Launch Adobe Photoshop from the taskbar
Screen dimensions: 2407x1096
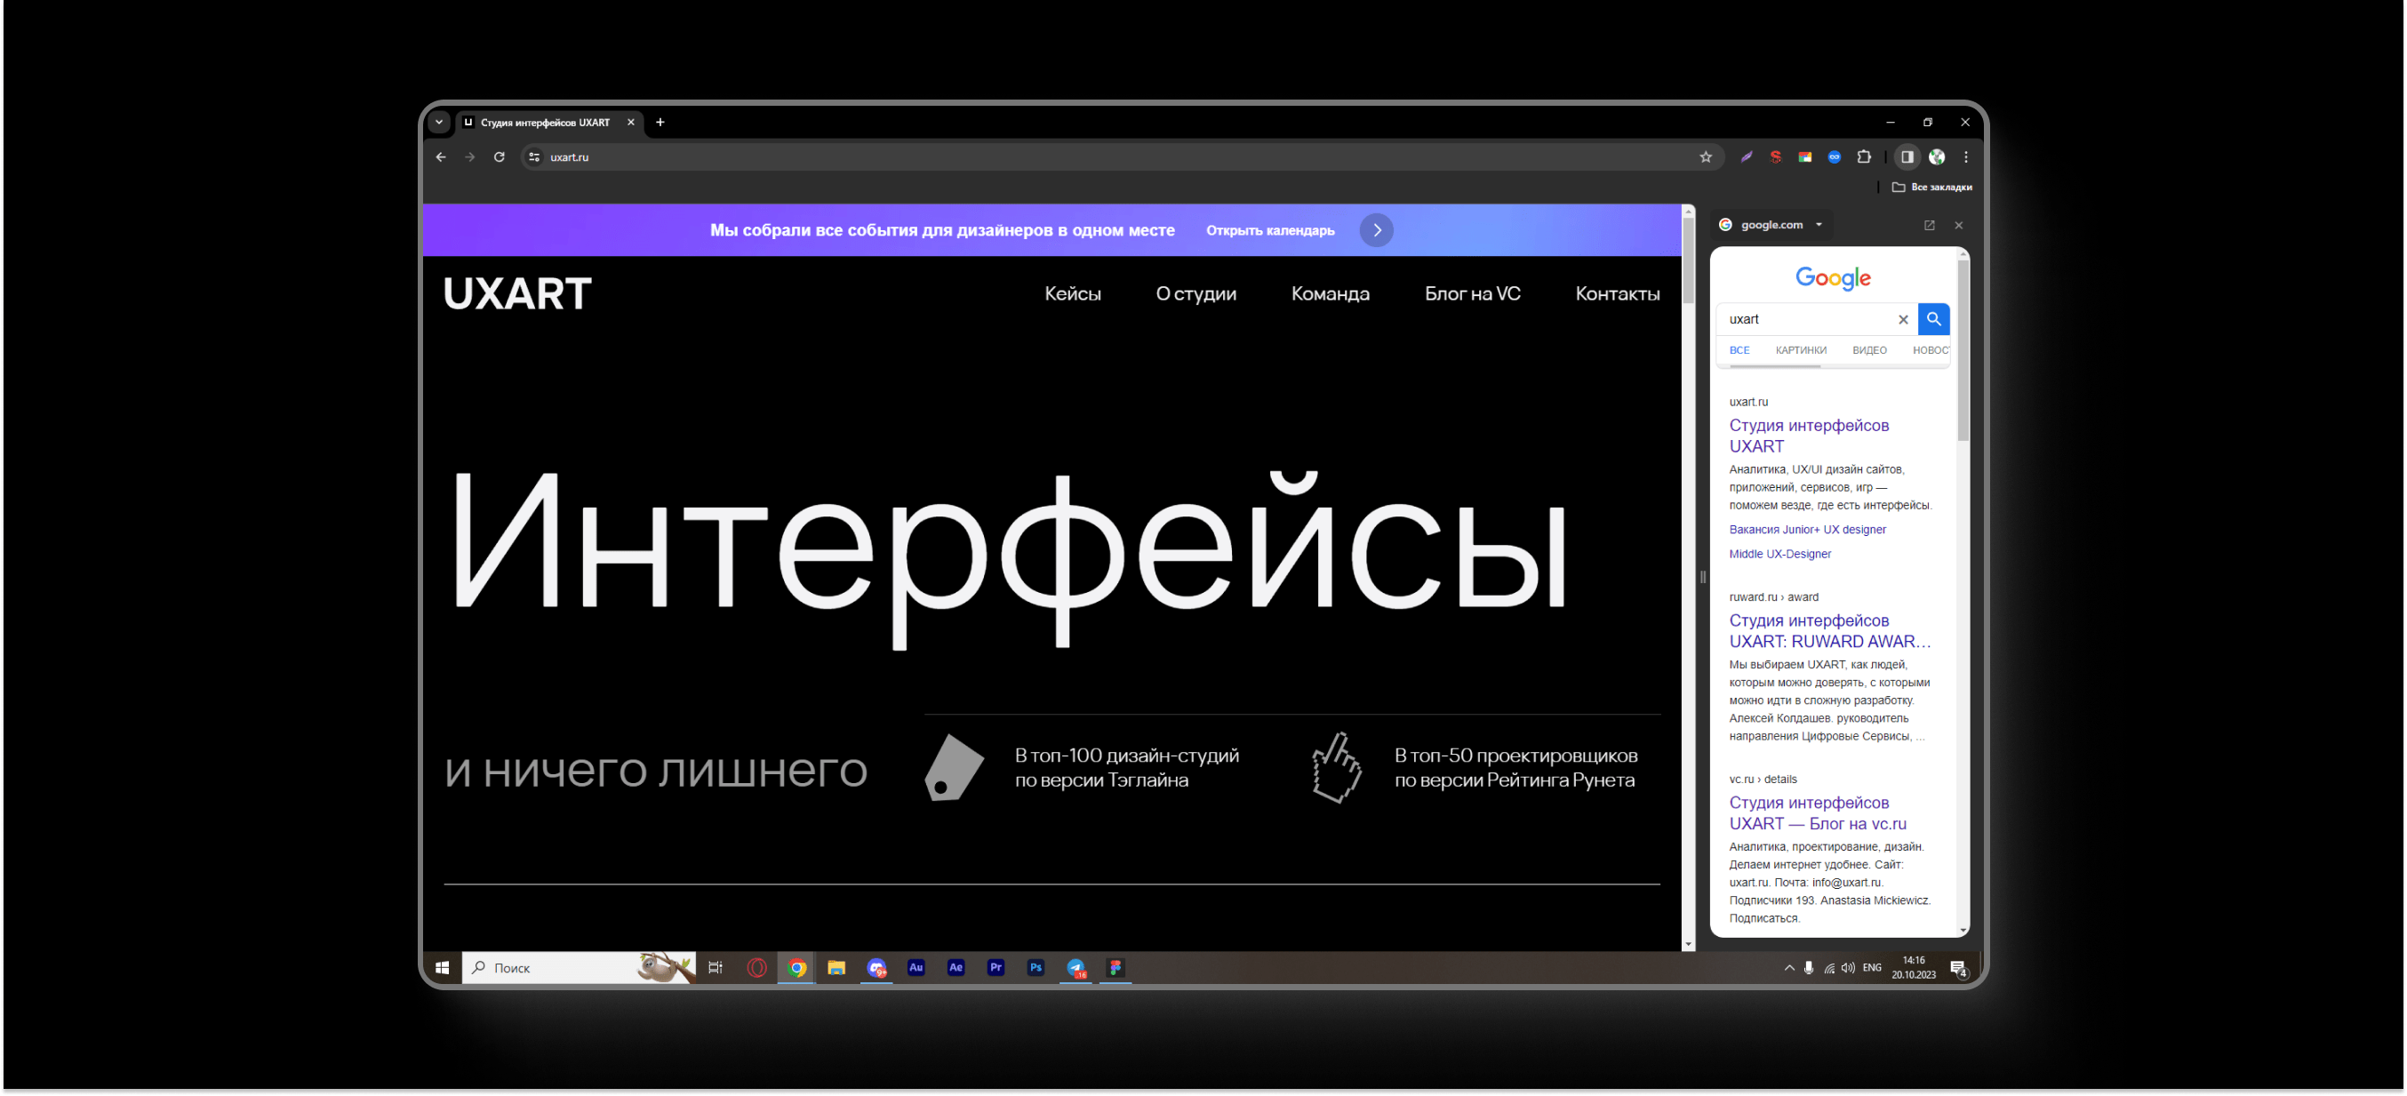1036,968
